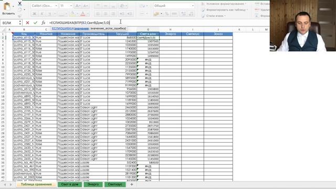Expand fill color dropdown arrow
This screenshot has height=189, width=336.
pos(77,14)
